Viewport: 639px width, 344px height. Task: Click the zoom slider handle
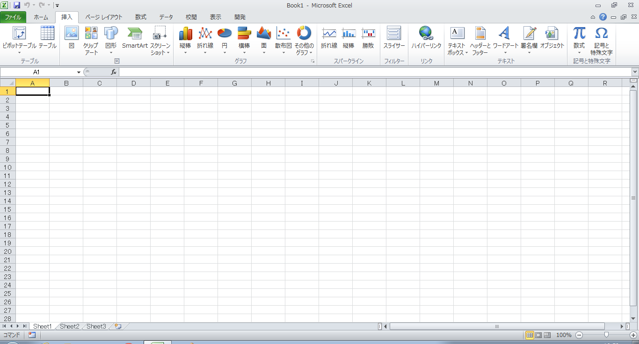[x=606, y=335]
